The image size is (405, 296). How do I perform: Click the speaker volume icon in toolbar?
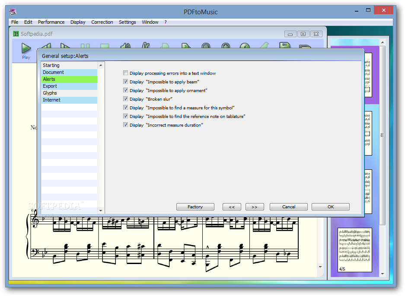coord(125,46)
